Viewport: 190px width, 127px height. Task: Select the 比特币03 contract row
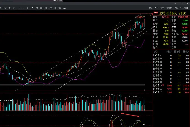pos(171,62)
